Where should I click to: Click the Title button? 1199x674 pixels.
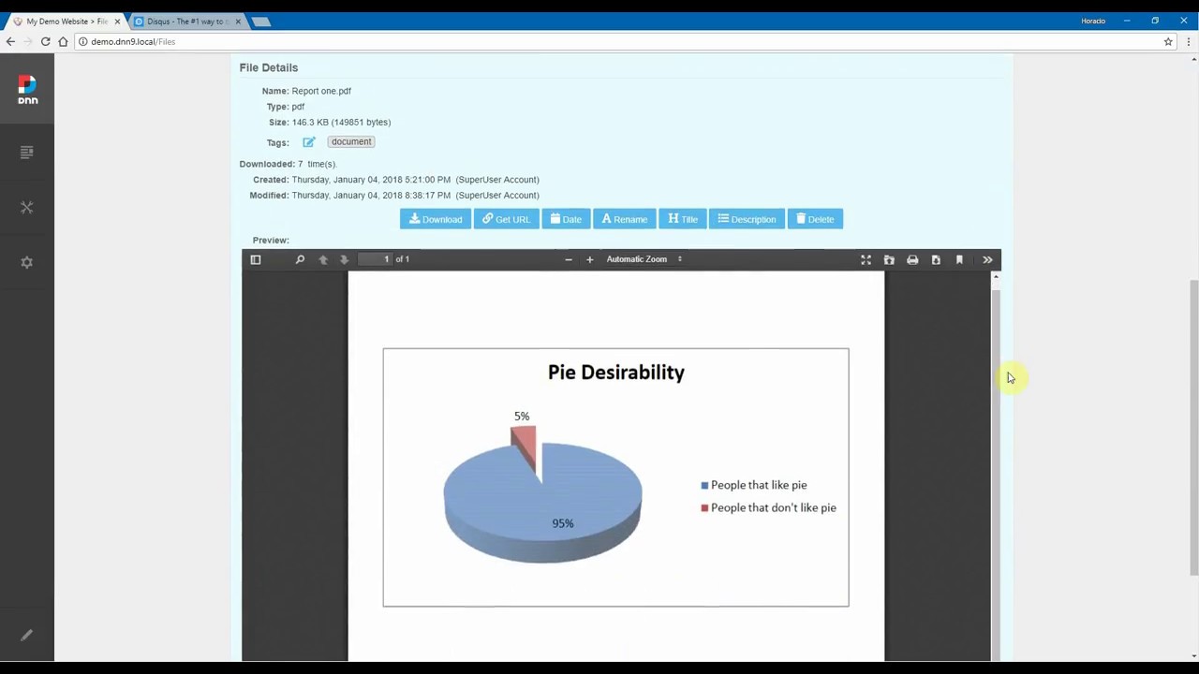click(x=682, y=219)
